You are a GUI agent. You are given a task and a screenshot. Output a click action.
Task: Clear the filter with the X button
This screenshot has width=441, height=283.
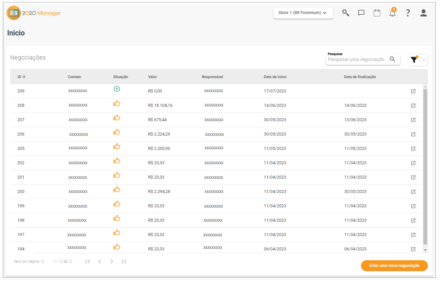[424, 60]
